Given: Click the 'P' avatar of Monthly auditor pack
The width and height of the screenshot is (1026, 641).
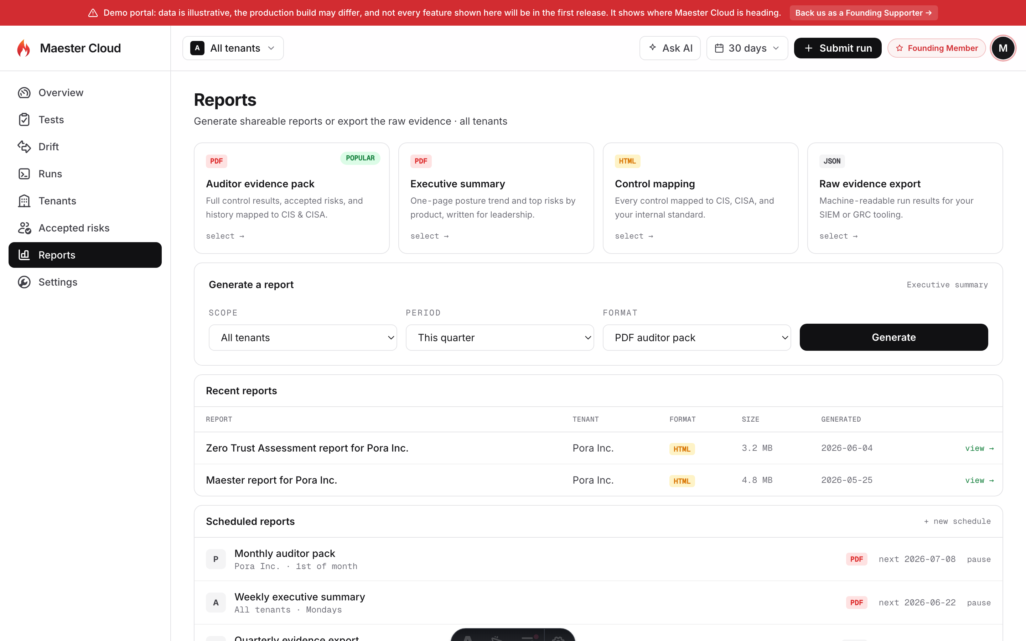Looking at the screenshot, I should (216, 559).
